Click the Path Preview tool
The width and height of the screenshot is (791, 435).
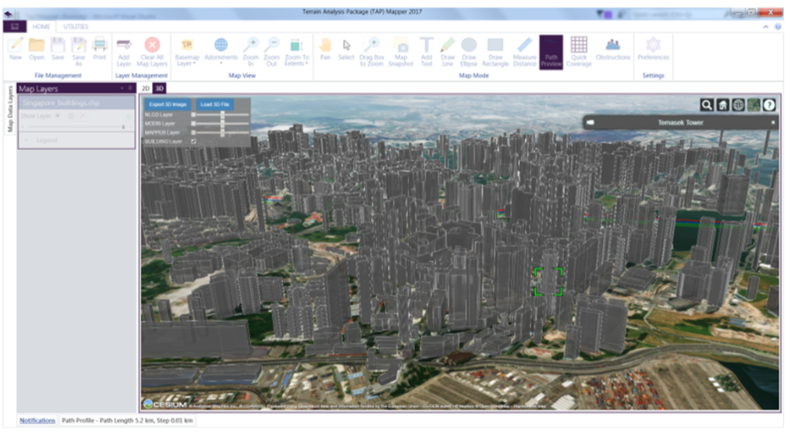[x=551, y=50]
